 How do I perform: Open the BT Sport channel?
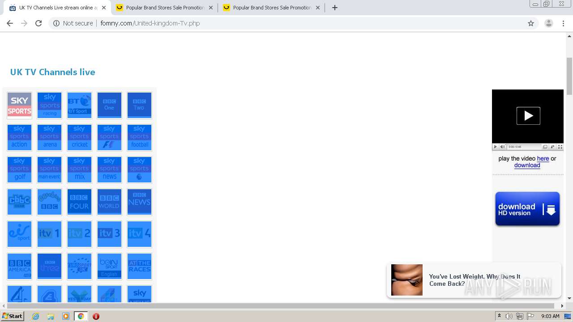(x=79, y=105)
